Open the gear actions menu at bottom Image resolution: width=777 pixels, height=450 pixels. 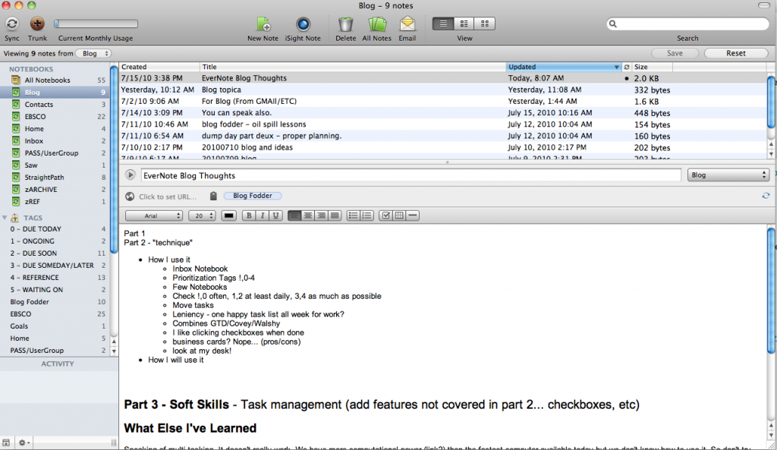pos(24,442)
